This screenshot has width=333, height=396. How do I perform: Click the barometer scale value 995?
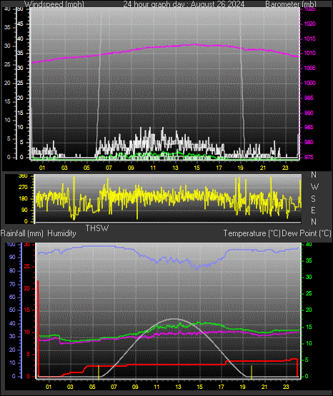309,98
